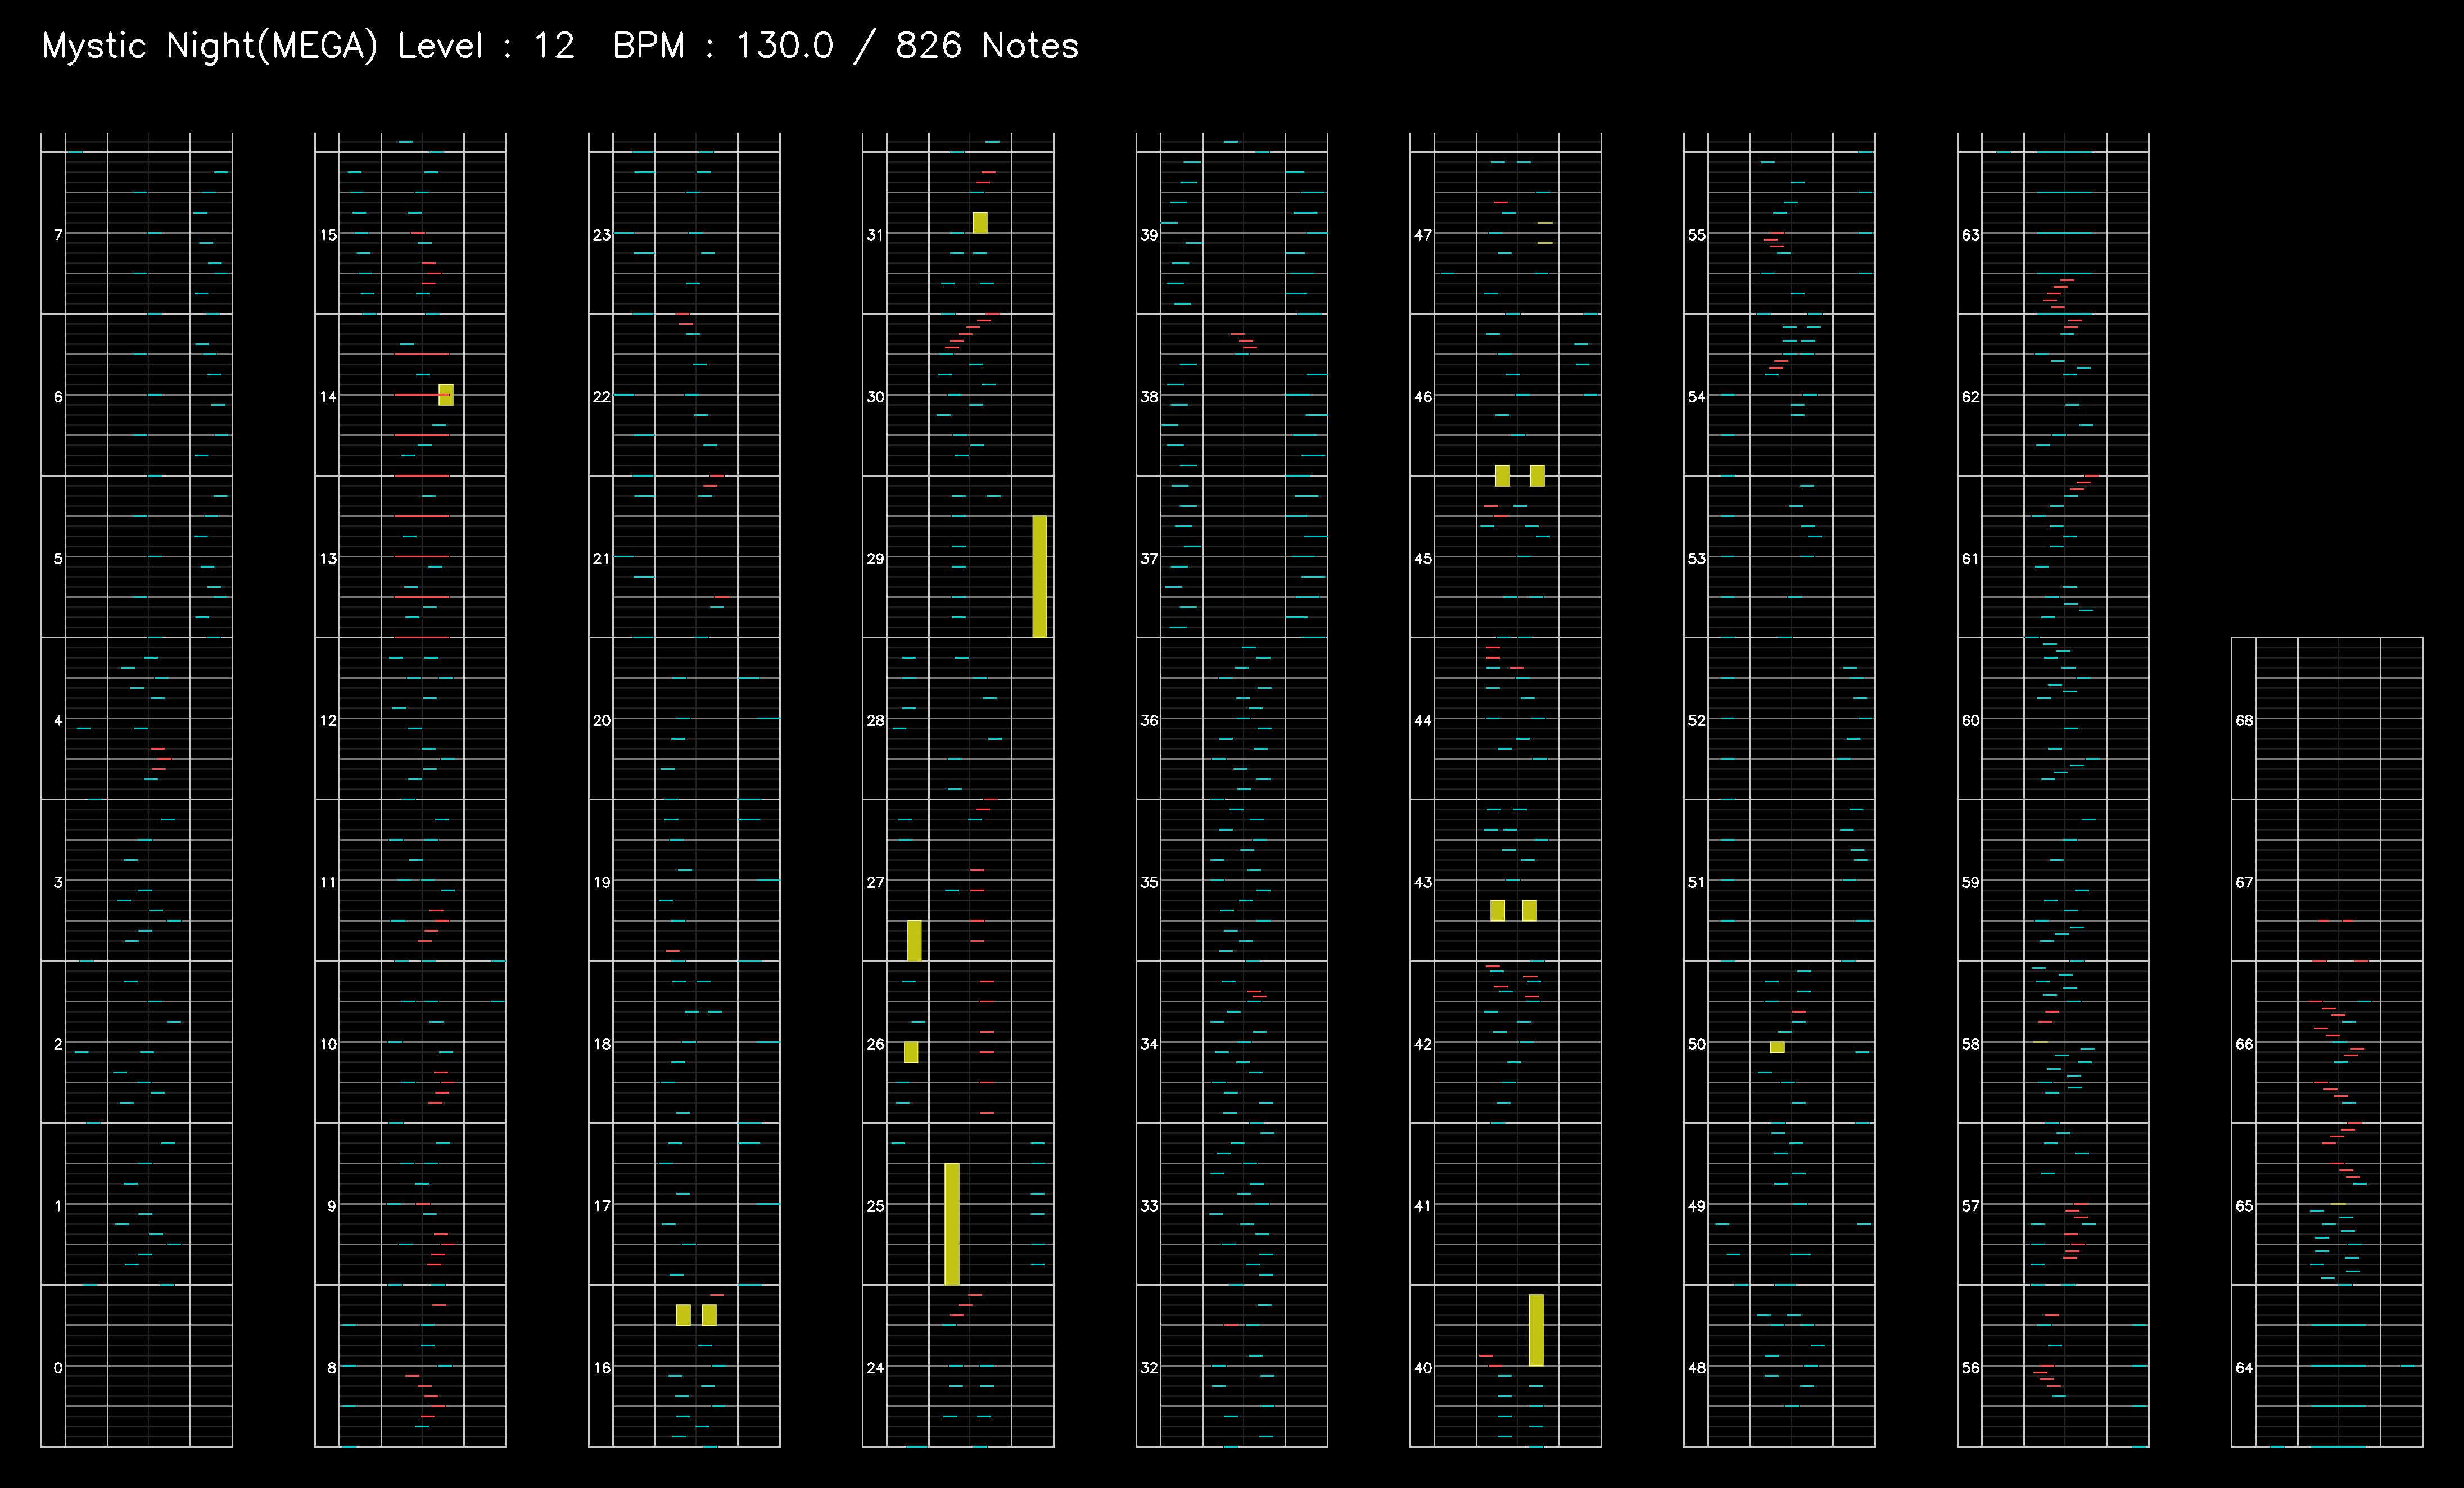Select the left yellow hold note in measure 43
Screen dimensions: 2464x1488
click(x=1498, y=910)
